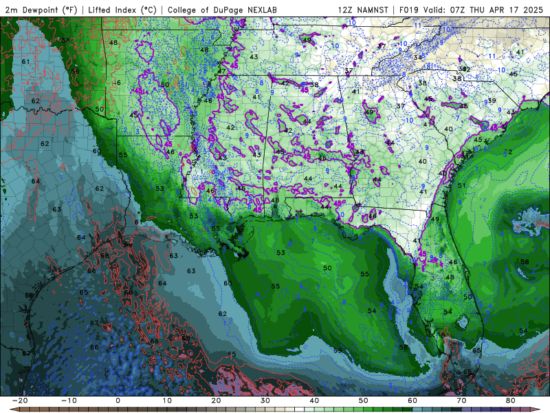The width and height of the screenshot is (550, 413).
Task: Click the right arrow cap of the color bar
Action: pyautogui.click(x=536, y=410)
